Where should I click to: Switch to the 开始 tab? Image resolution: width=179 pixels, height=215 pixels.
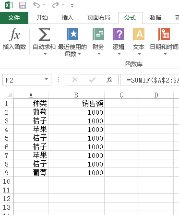pos(42,18)
